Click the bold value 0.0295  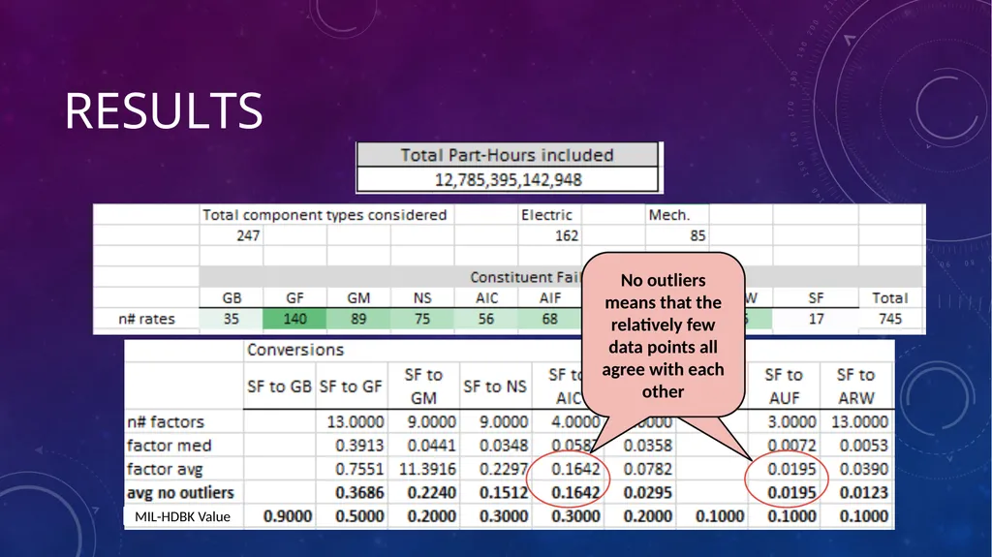[648, 493]
